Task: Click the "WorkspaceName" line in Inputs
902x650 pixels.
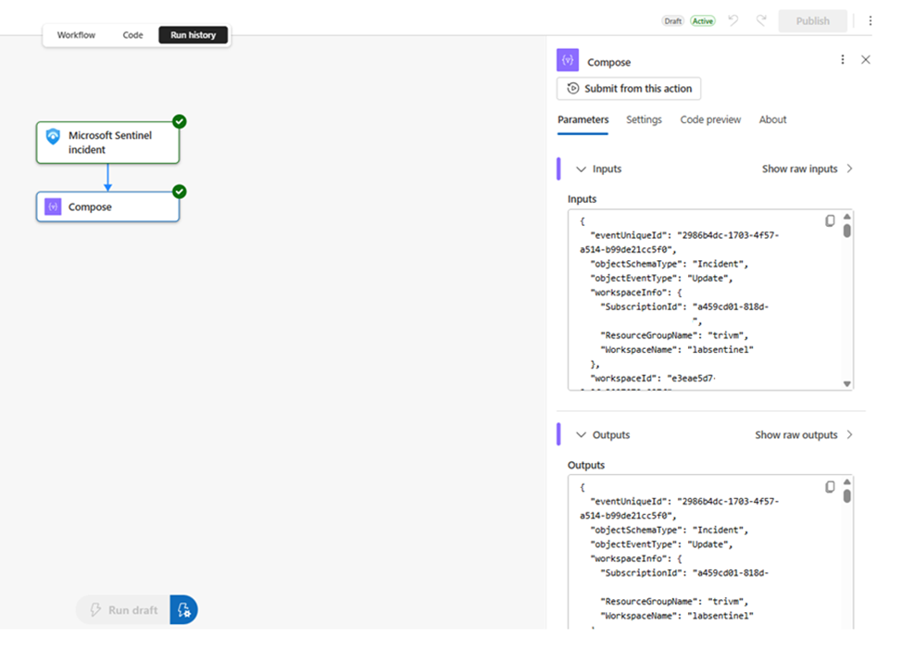Action: [x=677, y=350]
